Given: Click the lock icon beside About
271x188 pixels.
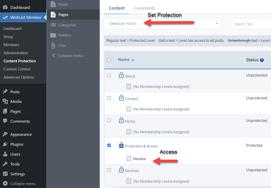Looking at the screenshot, I should click(121, 75).
